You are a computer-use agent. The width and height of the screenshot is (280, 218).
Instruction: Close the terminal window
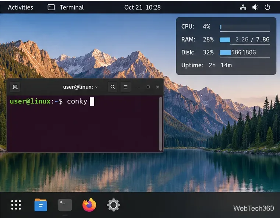157,87
